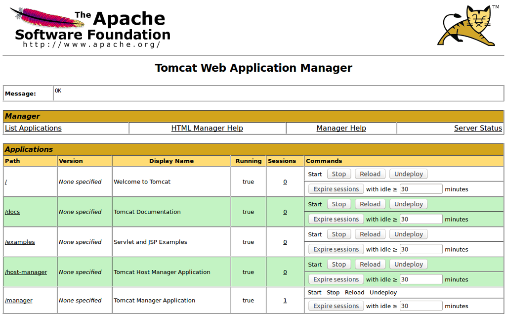Screen dimensions: 506x317
Task: Open the Manager Help link
Action: tap(341, 128)
